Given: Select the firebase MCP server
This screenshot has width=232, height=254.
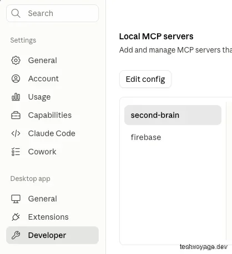Looking at the screenshot, I should [x=173, y=137].
